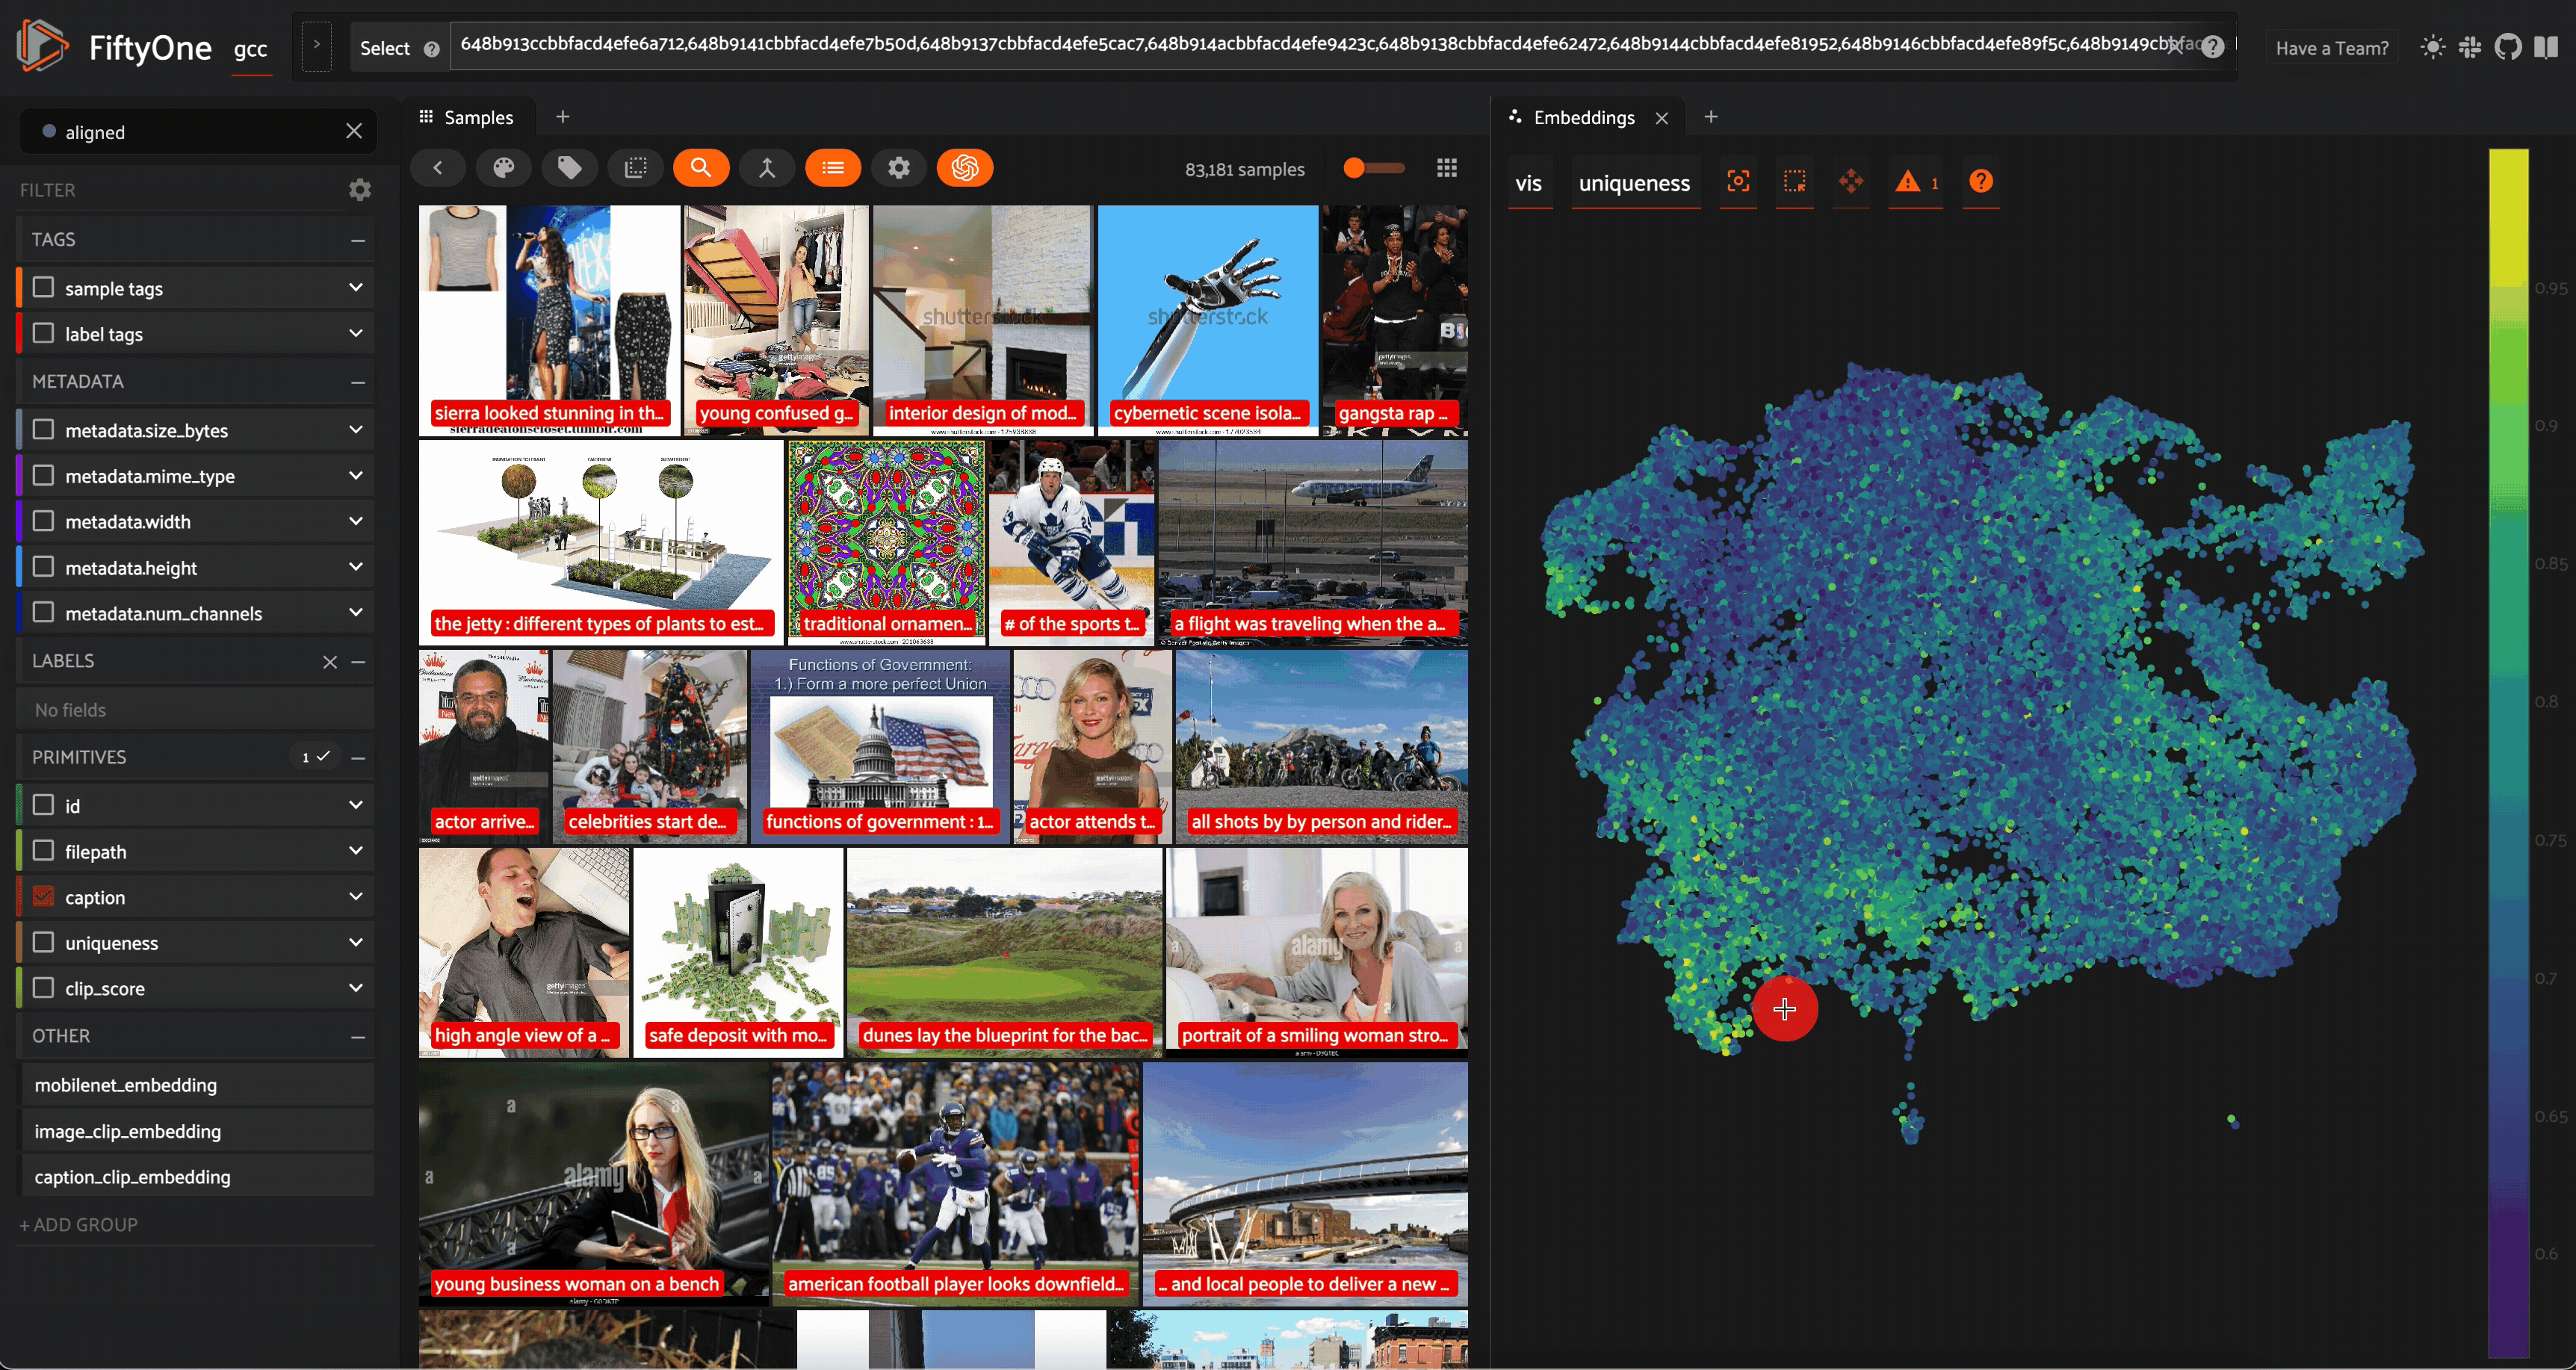Collapse the TAGS group section

tap(358, 240)
